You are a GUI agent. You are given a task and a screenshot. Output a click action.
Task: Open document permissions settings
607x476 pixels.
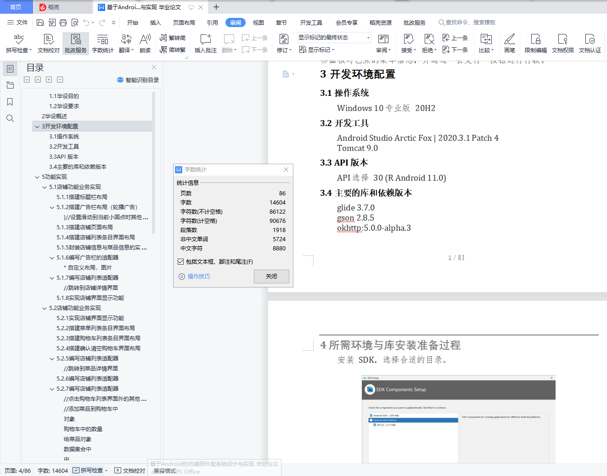tap(563, 44)
